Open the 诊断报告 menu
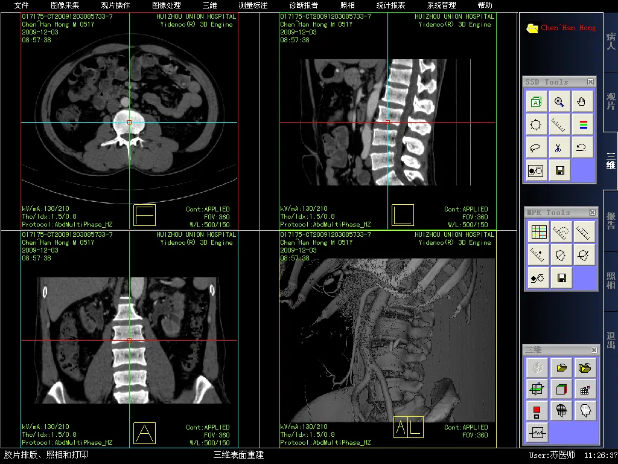Viewport: 618px width, 464px height. pos(304,5)
